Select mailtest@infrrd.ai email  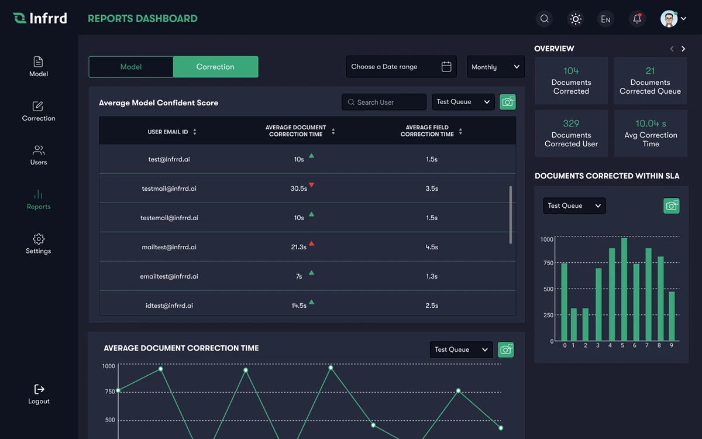click(x=169, y=247)
